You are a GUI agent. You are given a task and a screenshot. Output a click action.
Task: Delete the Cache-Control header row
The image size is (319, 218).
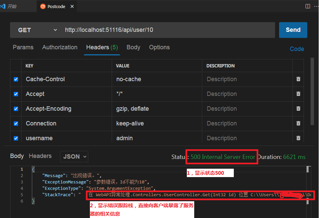click(298, 79)
